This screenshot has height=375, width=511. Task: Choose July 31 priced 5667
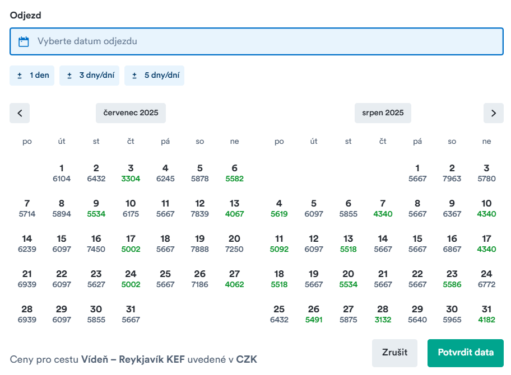tap(131, 314)
